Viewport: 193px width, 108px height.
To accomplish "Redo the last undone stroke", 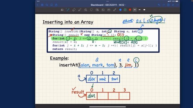I will [163, 5].
